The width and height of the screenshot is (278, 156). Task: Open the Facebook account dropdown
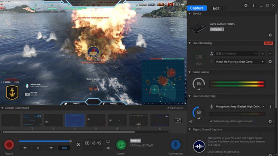236,53
